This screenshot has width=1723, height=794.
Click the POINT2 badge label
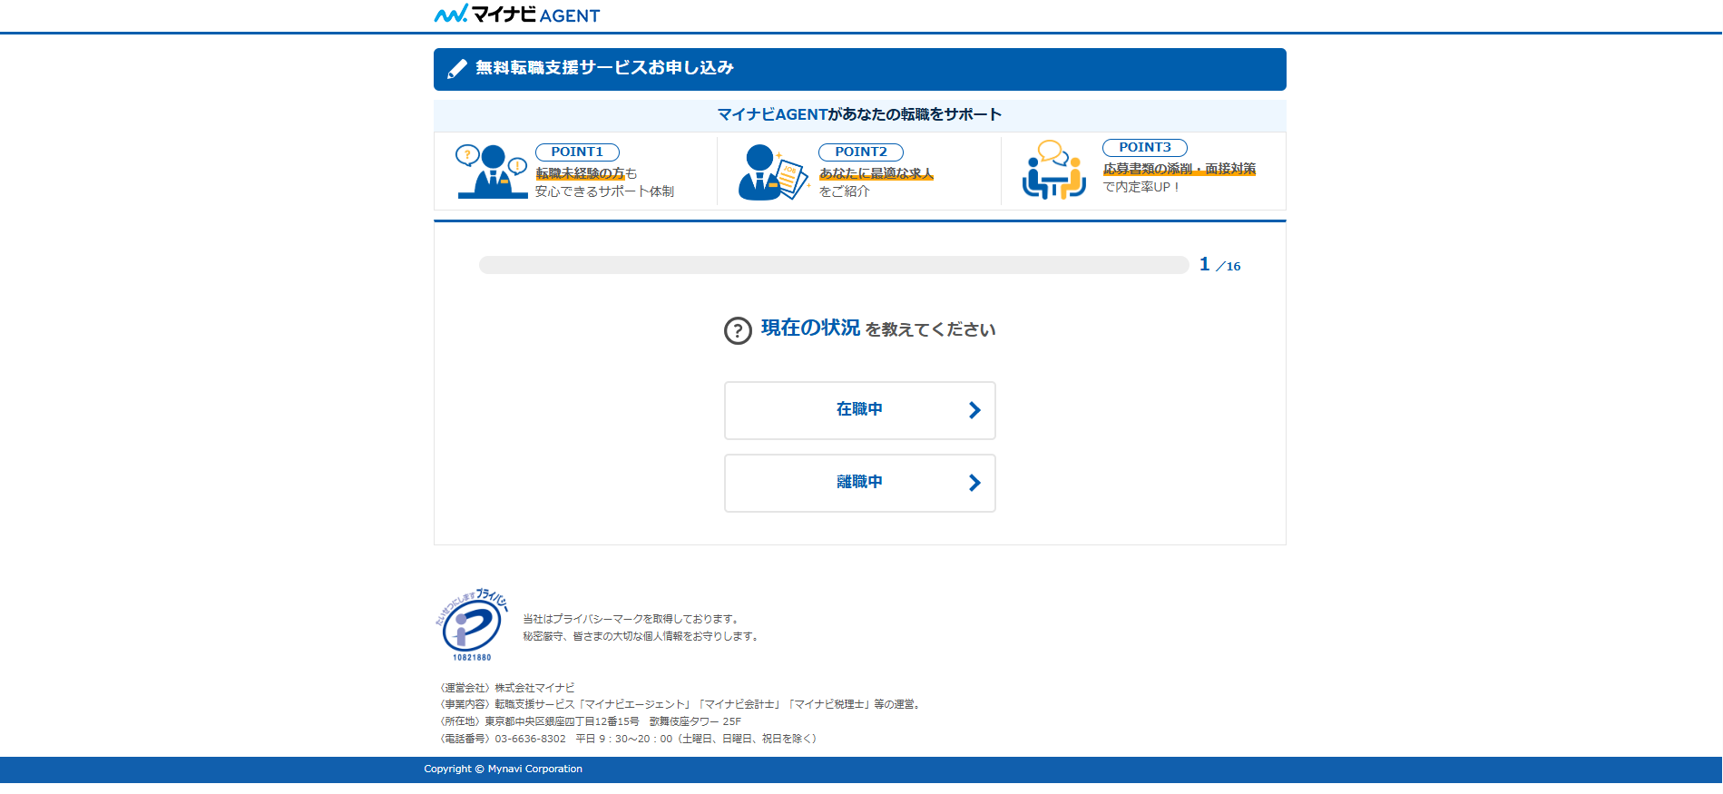click(861, 152)
